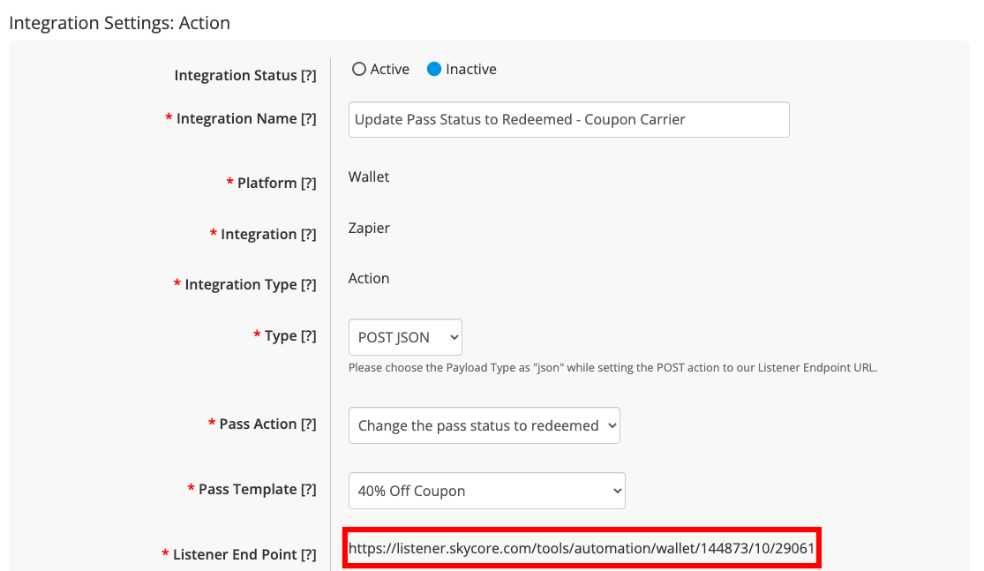984x571 pixels.
Task: Click the Zapier integration value
Action: pyautogui.click(x=369, y=228)
